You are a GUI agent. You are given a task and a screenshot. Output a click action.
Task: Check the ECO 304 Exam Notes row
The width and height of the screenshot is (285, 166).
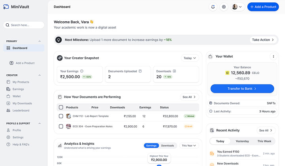click(x=61, y=126)
